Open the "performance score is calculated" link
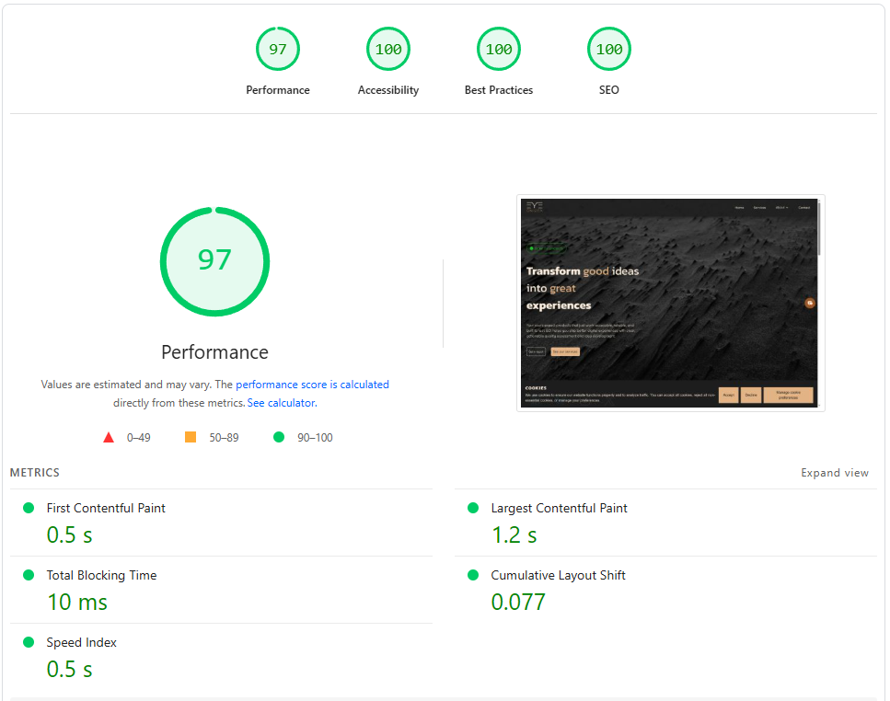 pyautogui.click(x=312, y=385)
